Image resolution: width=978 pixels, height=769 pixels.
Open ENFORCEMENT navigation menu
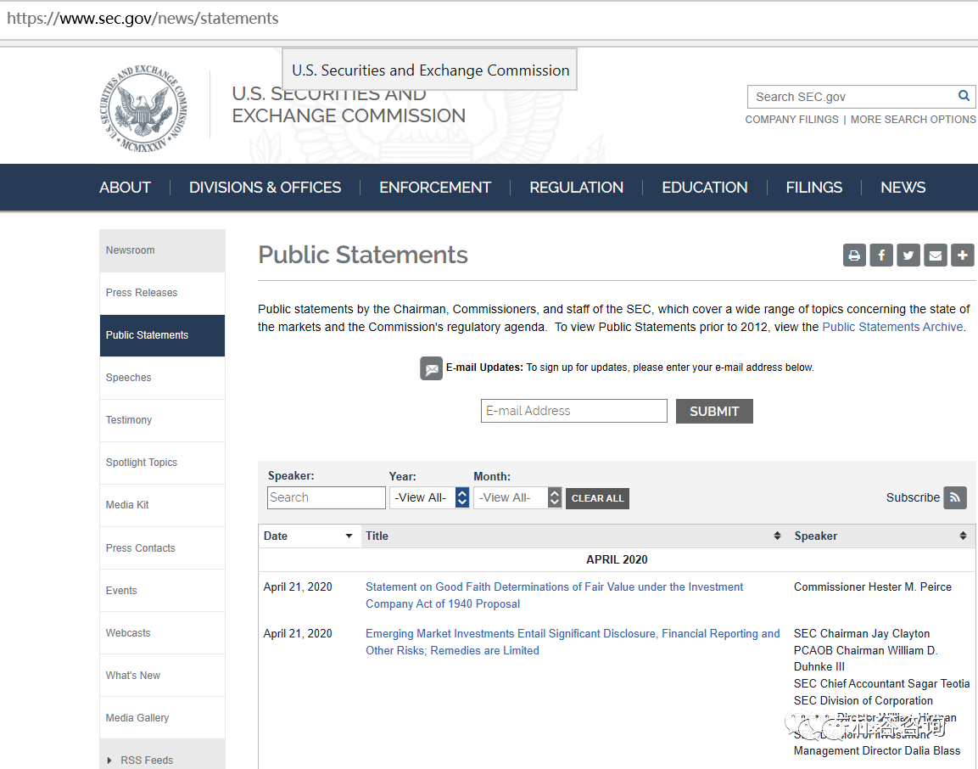[435, 188]
